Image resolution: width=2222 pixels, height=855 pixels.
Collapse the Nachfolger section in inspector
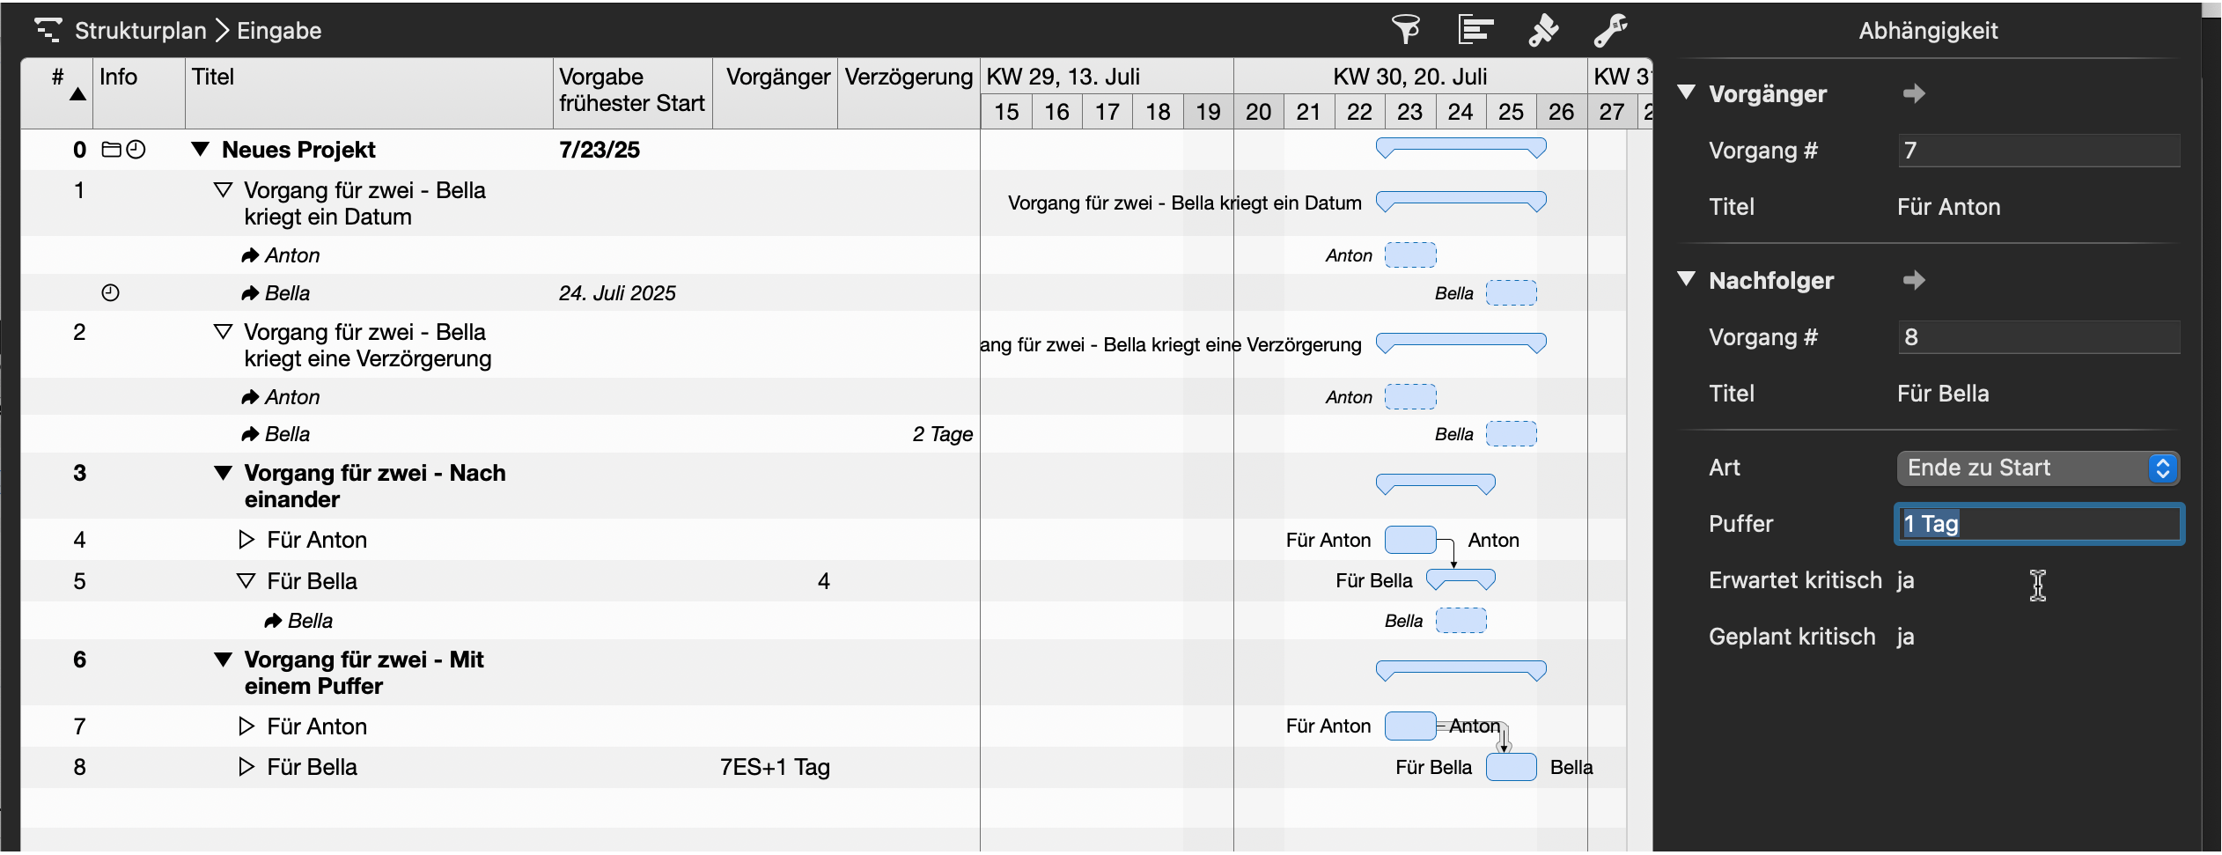coord(1687,279)
